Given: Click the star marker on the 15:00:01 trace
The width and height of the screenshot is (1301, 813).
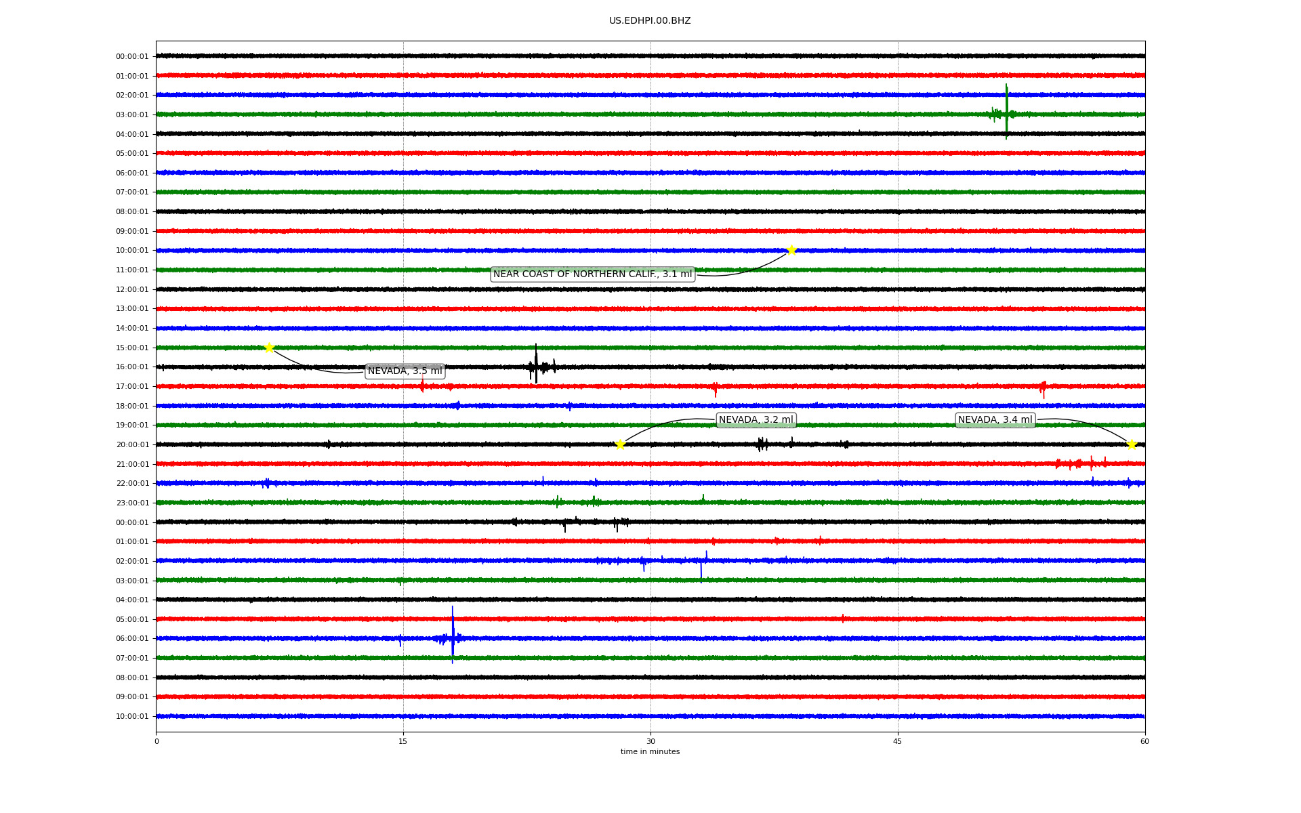Looking at the screenshot, I should point(269,348).
